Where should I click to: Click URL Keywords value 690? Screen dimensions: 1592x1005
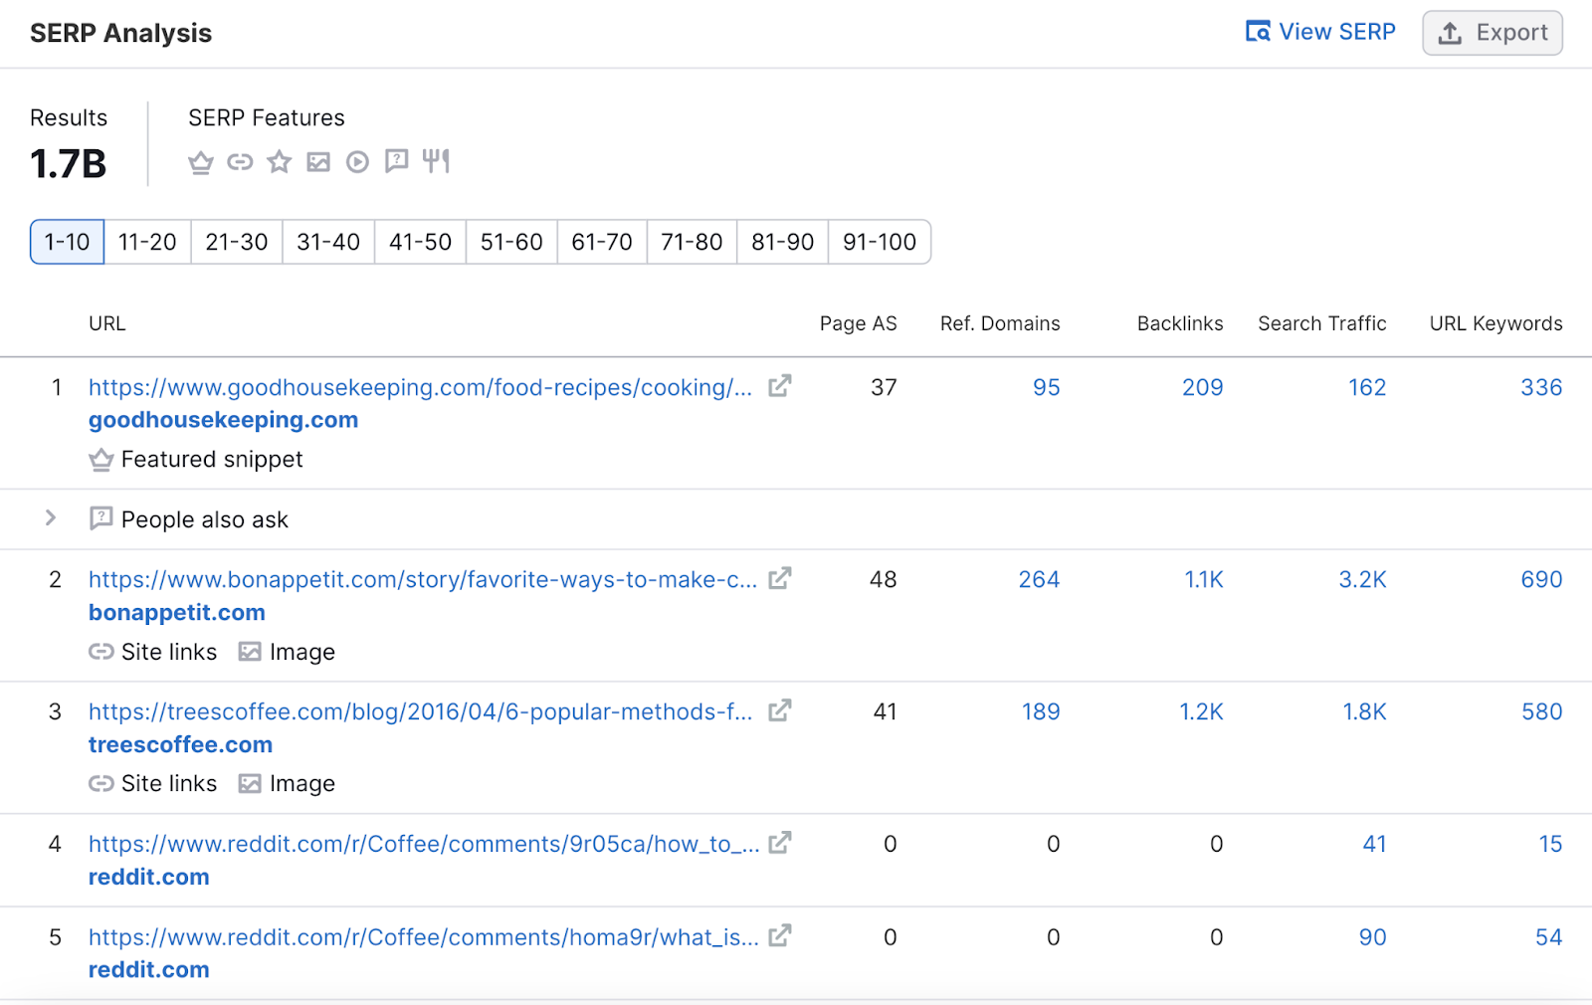point(1541,579)
